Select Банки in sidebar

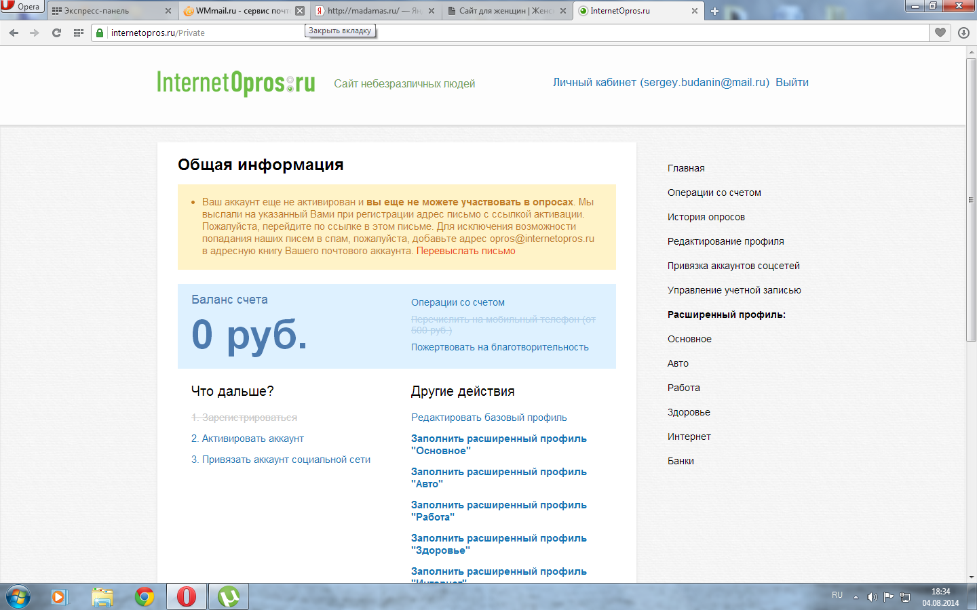click(681, 461)
